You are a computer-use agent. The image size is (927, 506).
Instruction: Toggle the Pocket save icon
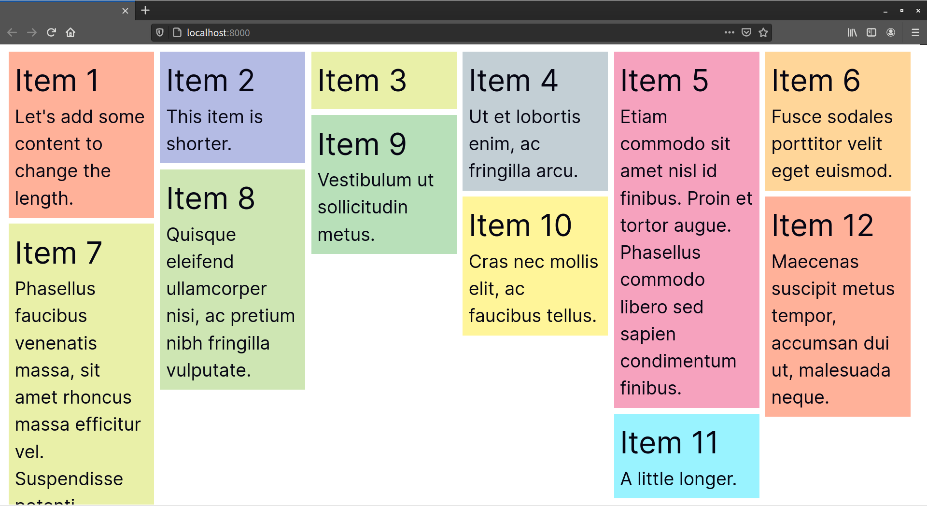[x=746, y=32]
